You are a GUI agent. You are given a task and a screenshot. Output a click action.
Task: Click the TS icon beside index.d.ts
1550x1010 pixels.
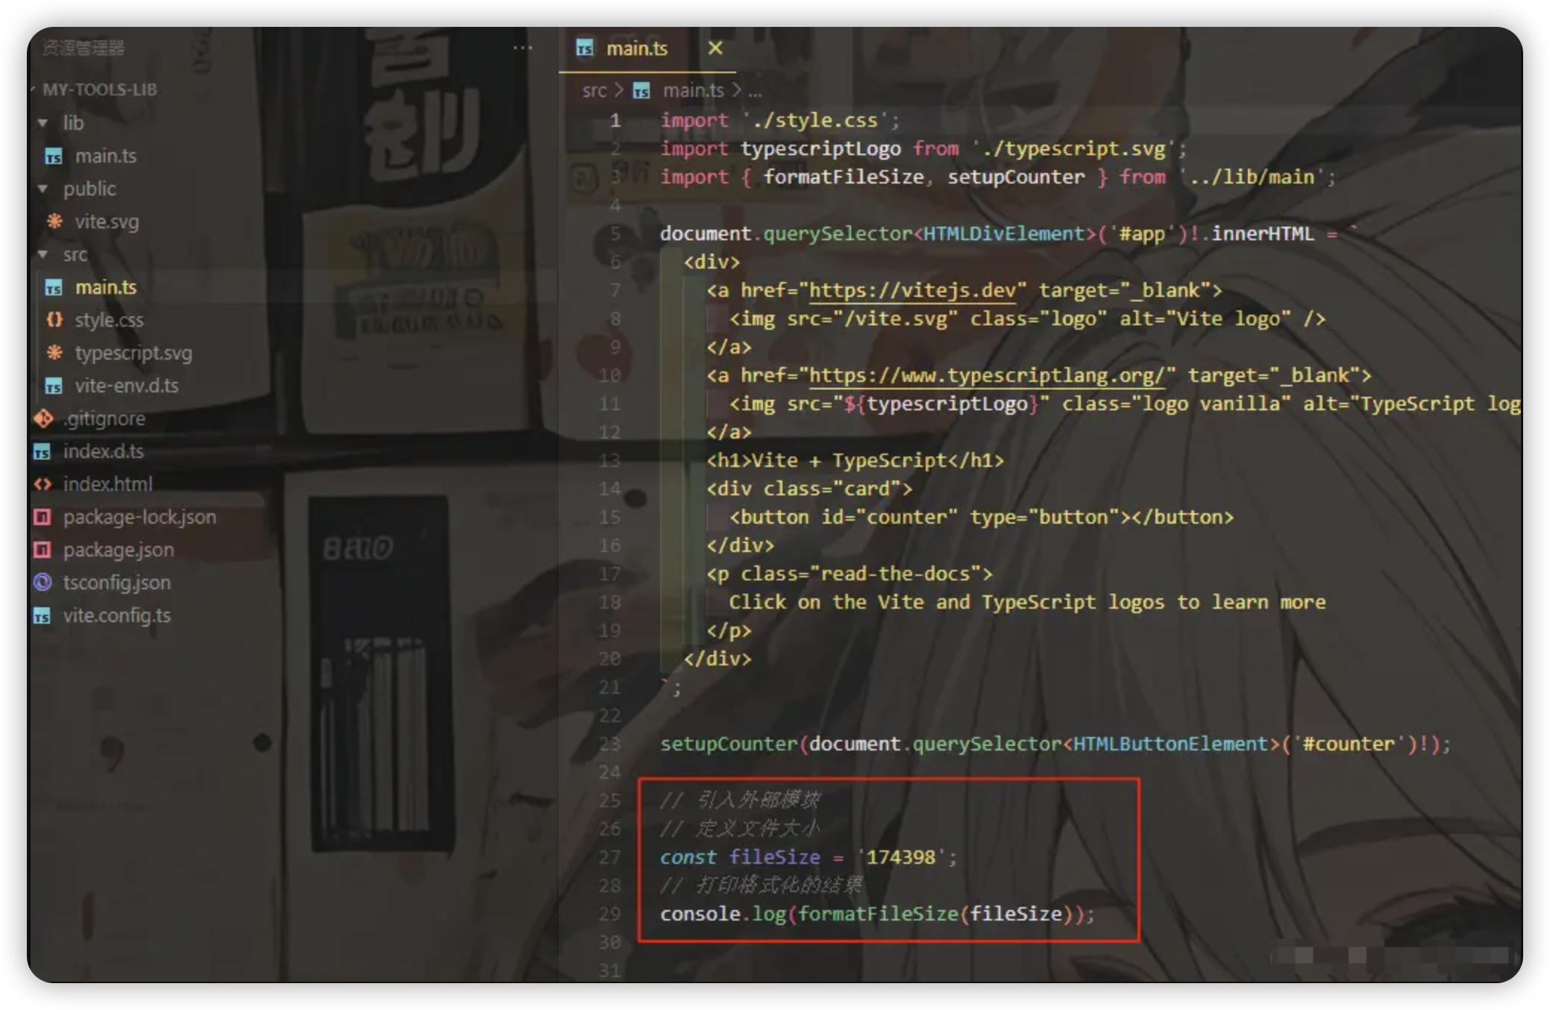click(43, 452)
